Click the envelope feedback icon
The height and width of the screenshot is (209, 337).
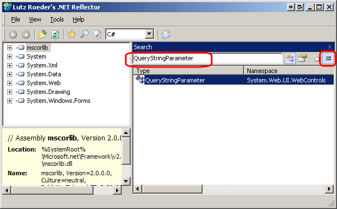(166, 34)
